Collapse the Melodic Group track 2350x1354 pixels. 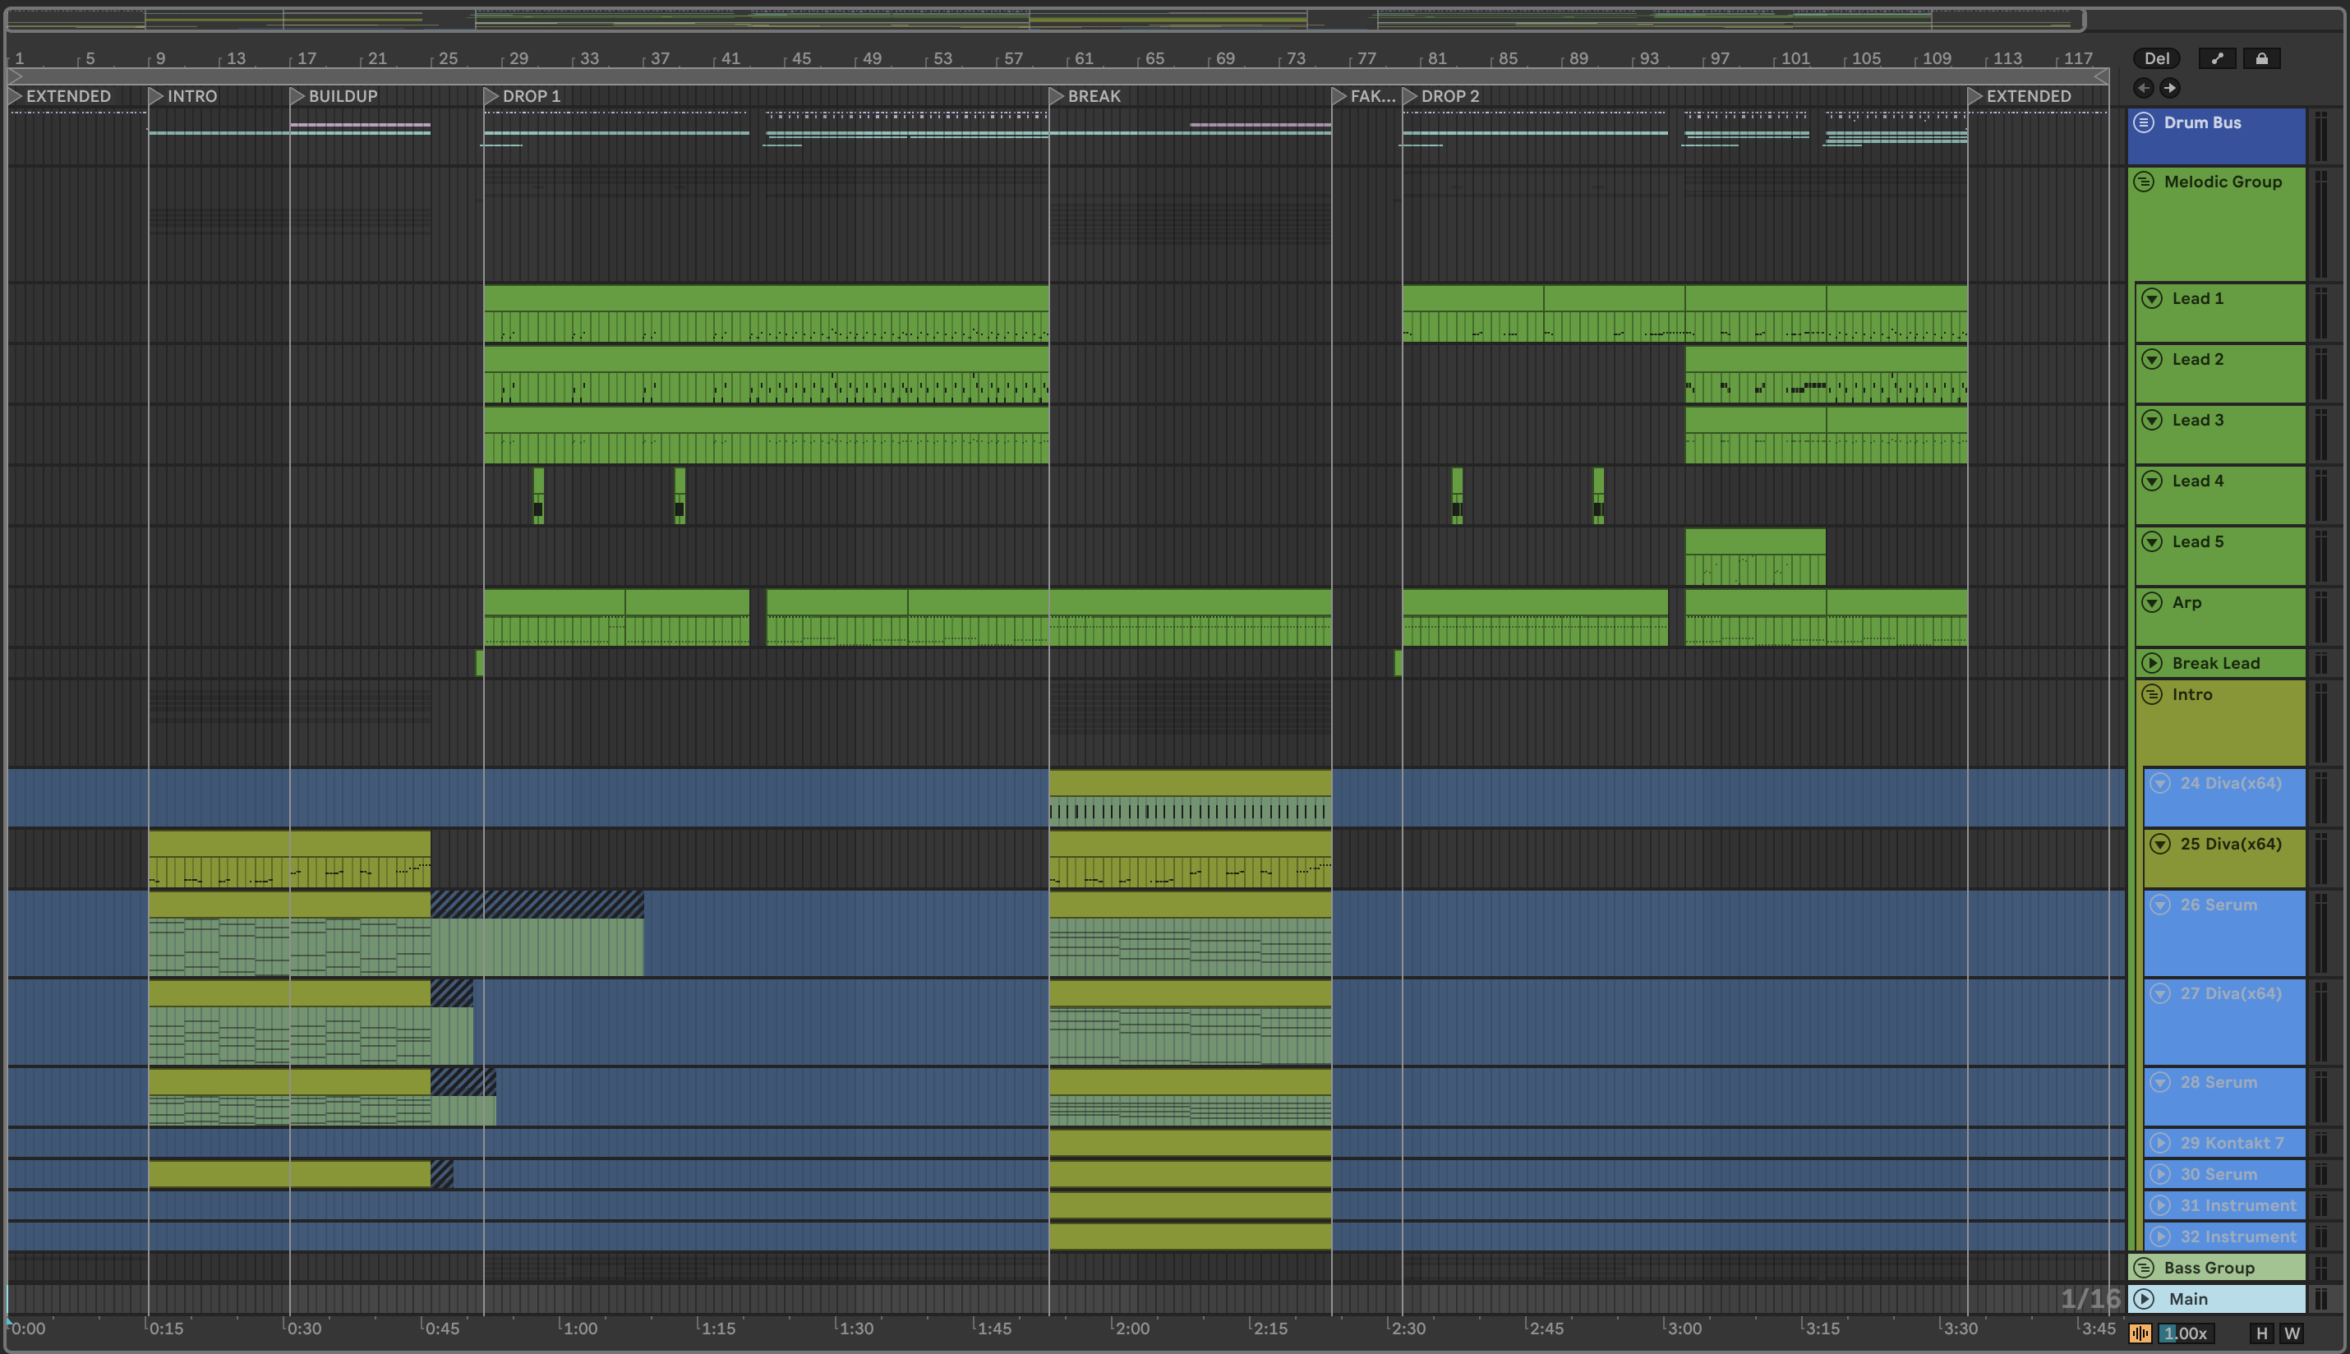coord(2144,182)
